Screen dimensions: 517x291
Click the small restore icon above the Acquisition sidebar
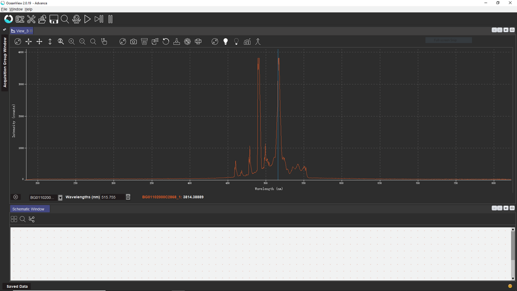[x=5, y=30]
